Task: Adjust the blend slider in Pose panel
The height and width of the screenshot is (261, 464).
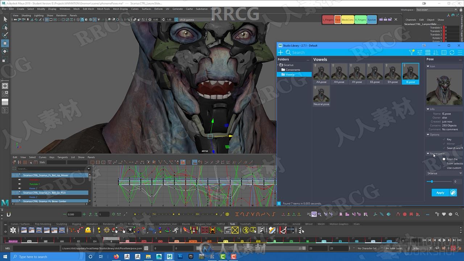Action: pyautogui.click(x=432, y=181)
